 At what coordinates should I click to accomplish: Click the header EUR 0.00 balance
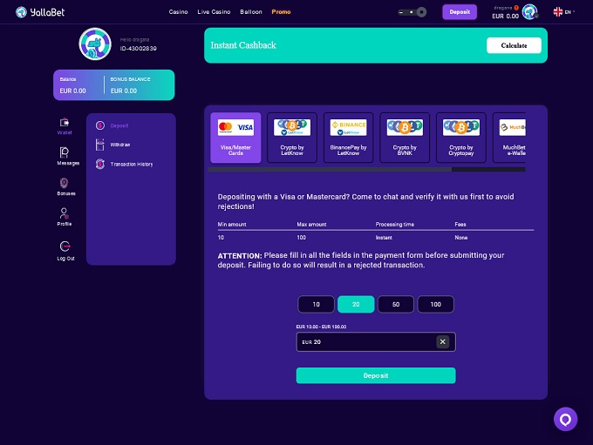tap(505, 17)
